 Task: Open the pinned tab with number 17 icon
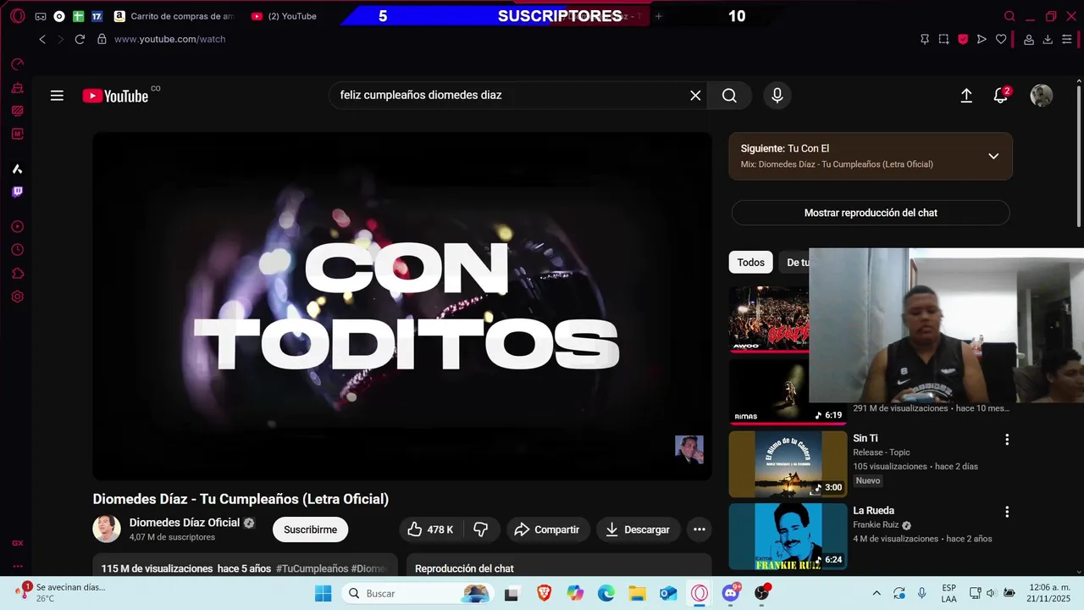coord(97,16)
